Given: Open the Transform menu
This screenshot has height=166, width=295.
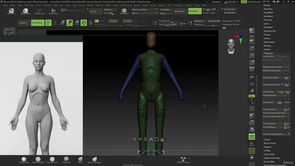Looking at the screenshot, I should (178, 6).
